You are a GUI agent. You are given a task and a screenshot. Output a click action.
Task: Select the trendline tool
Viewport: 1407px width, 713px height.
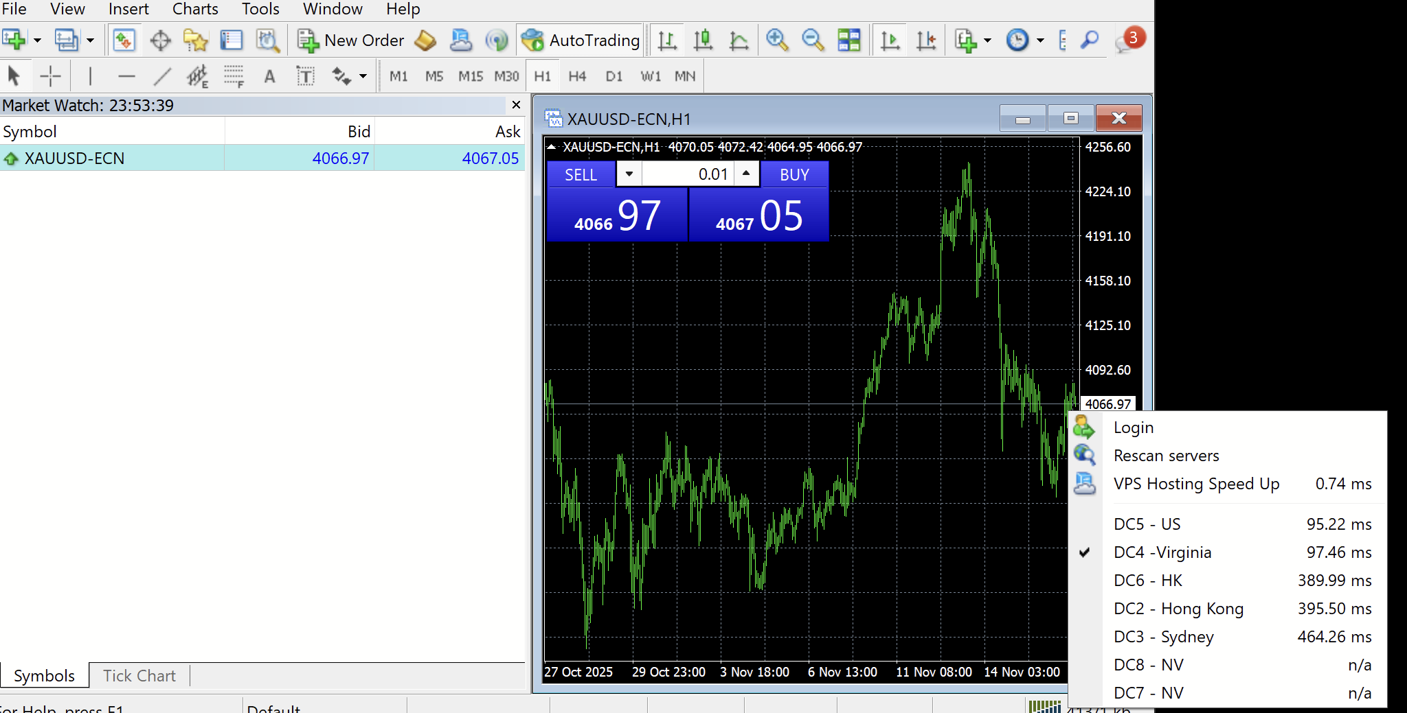[162, 75]
